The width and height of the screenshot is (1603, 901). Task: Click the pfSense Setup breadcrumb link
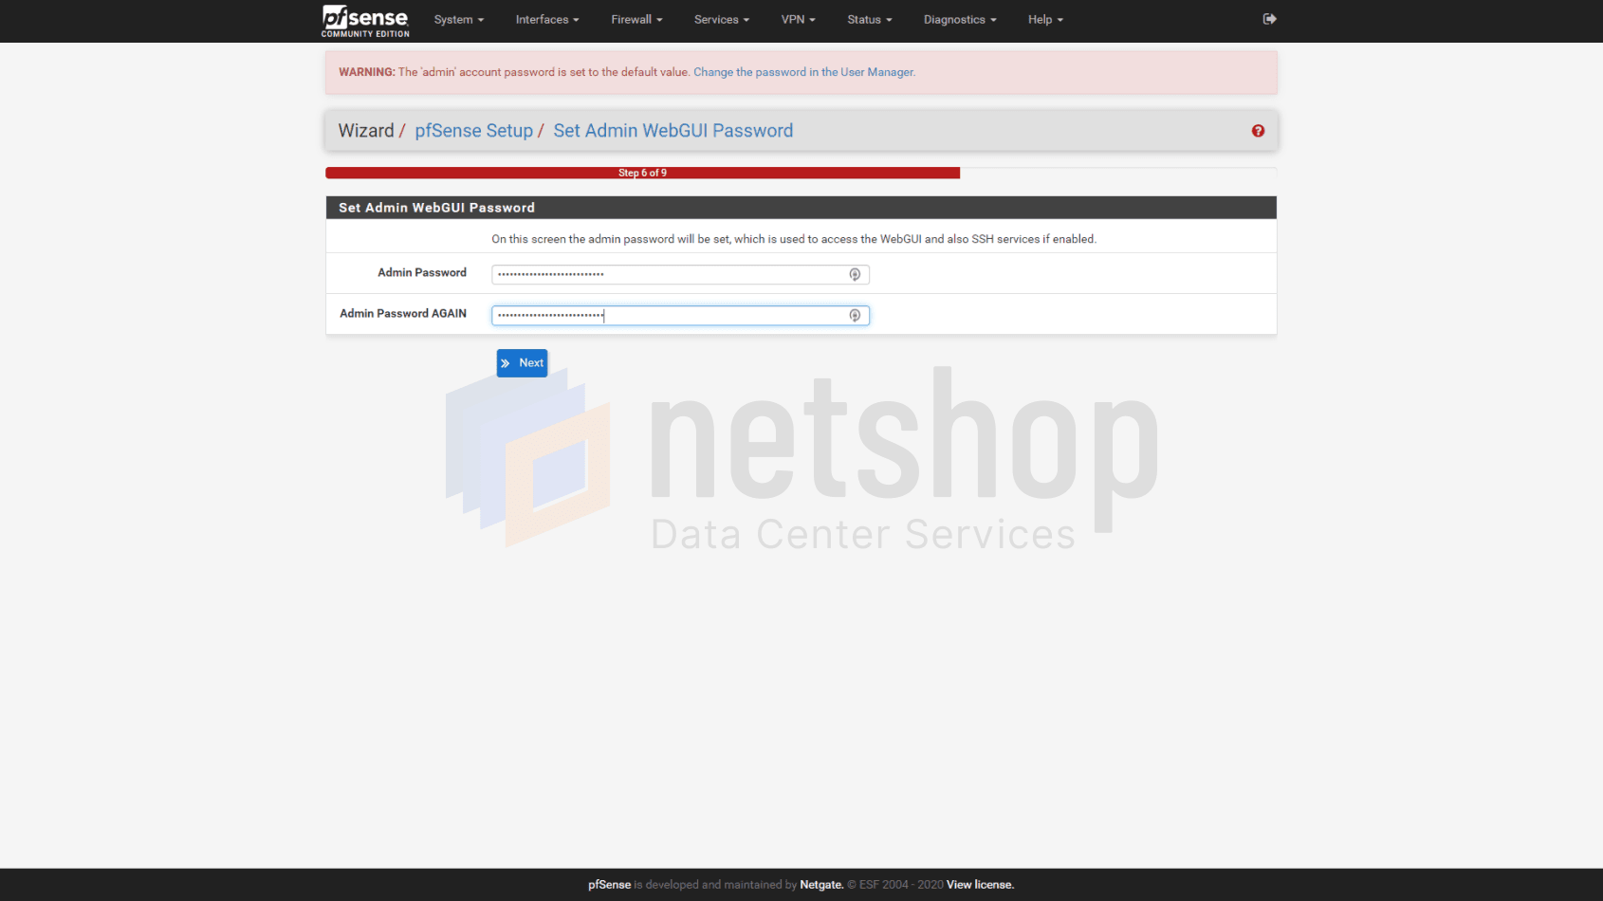pos(473,130)
